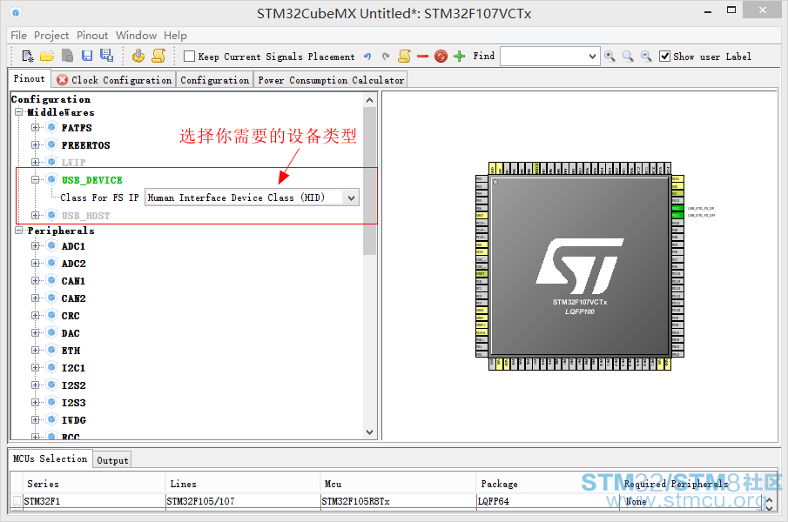Collapse the Peripherals tree node

(x=19, y=231)
